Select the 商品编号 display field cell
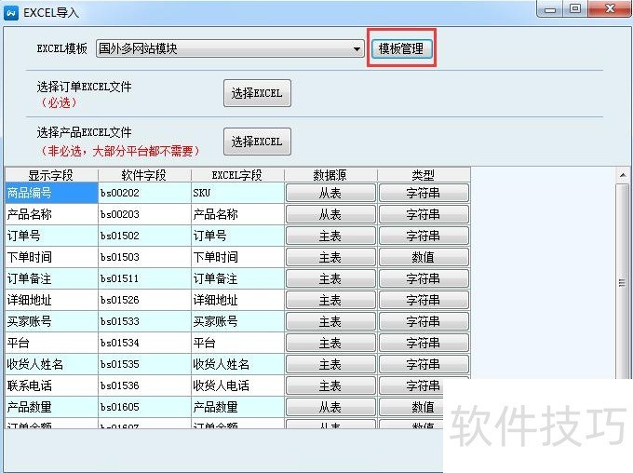The width and height of the screenshot is (633, 473). click(x=51, y=194)
